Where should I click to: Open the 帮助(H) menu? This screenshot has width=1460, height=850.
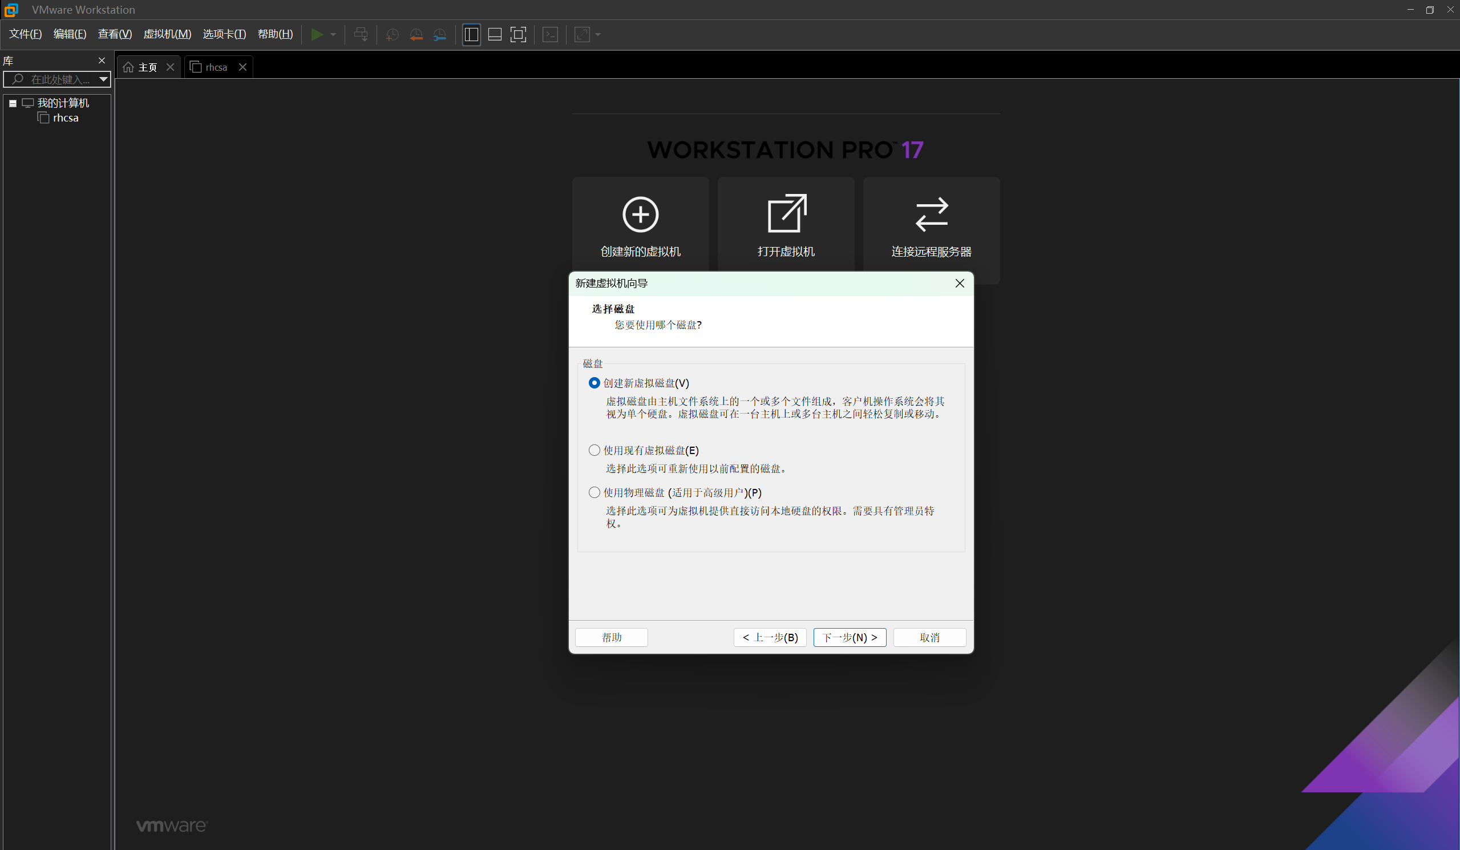[275, 34]
